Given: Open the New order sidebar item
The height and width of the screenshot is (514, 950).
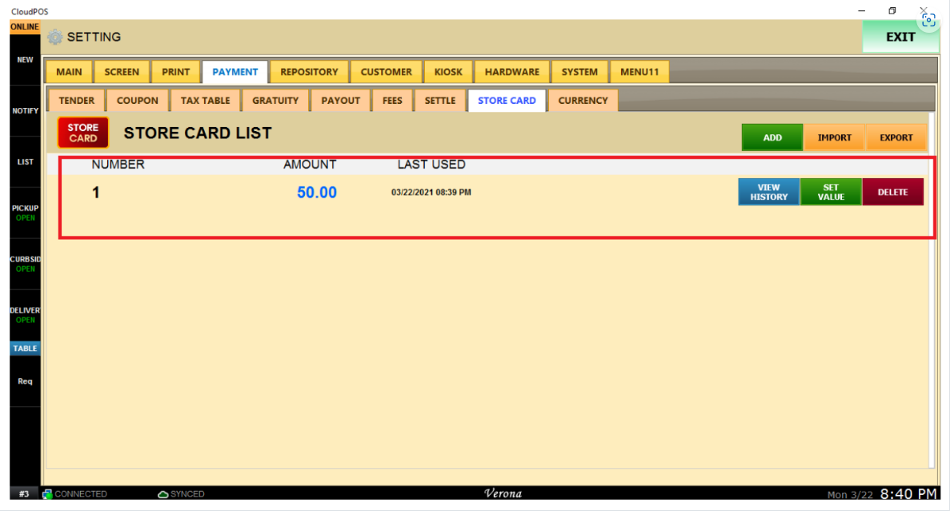Looking at the screenshot, I should coord(25,60).
